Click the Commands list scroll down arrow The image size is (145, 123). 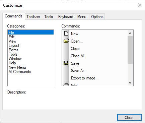coord(130,83)
